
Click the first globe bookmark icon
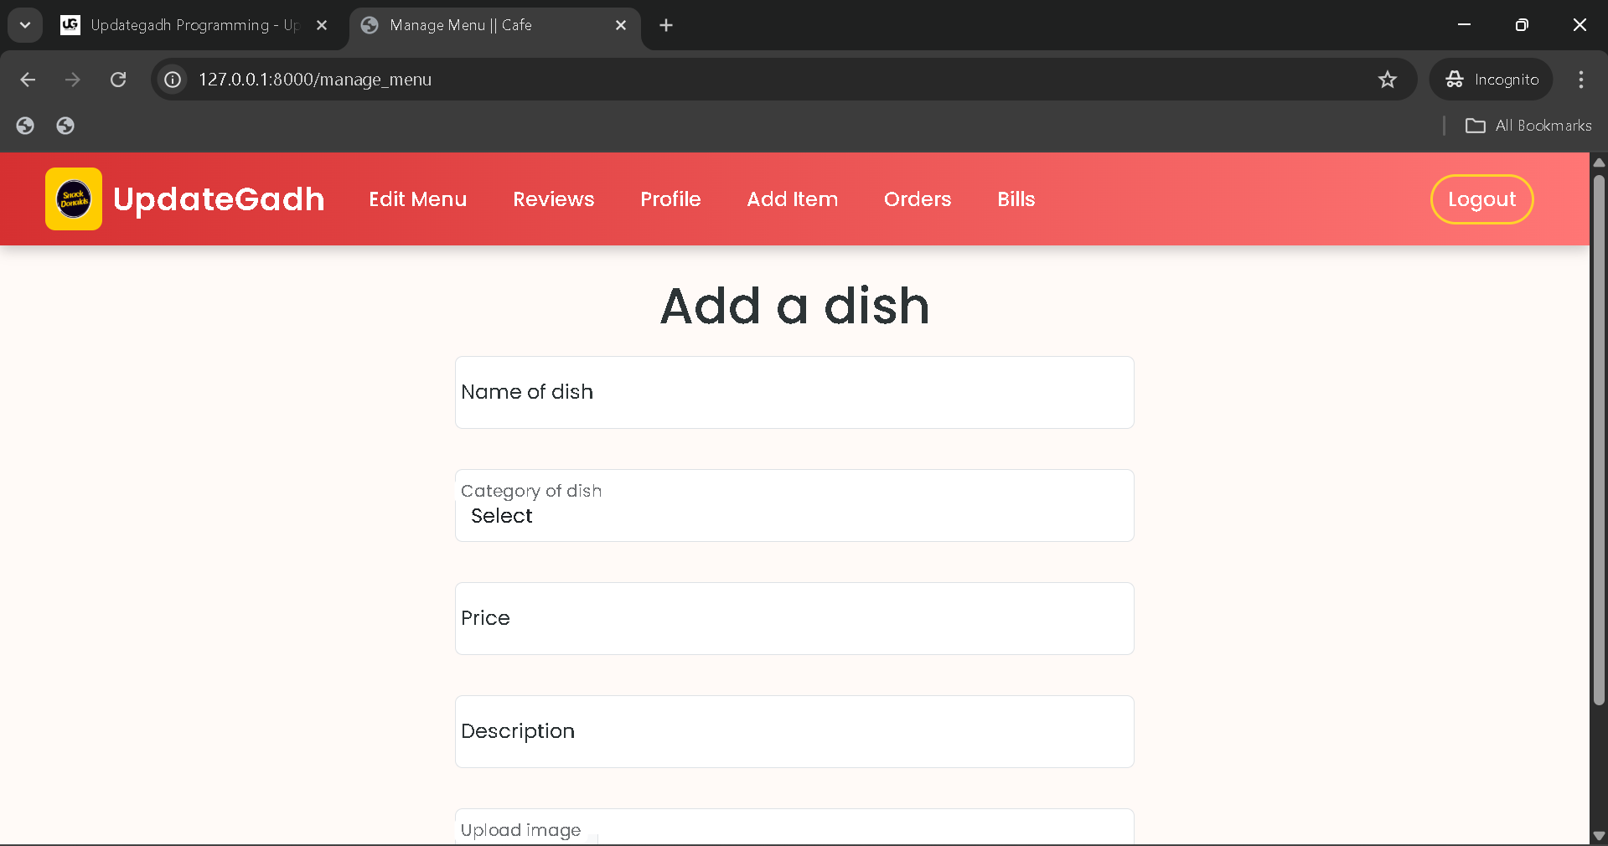point(25,126)
